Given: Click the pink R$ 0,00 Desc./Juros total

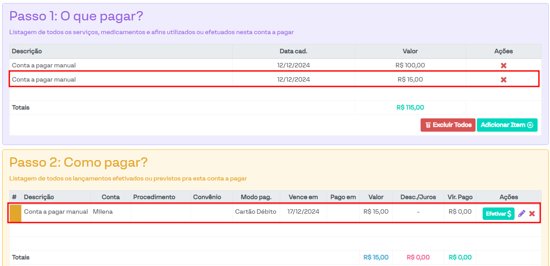Looking at the screenshot, I should [418, 257].
